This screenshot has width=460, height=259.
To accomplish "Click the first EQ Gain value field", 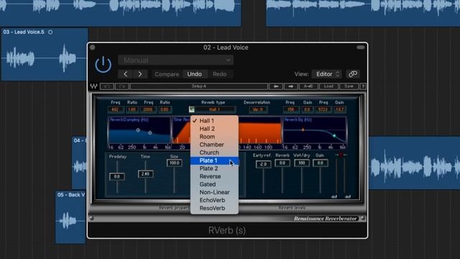I will click(x=307, y=109).
